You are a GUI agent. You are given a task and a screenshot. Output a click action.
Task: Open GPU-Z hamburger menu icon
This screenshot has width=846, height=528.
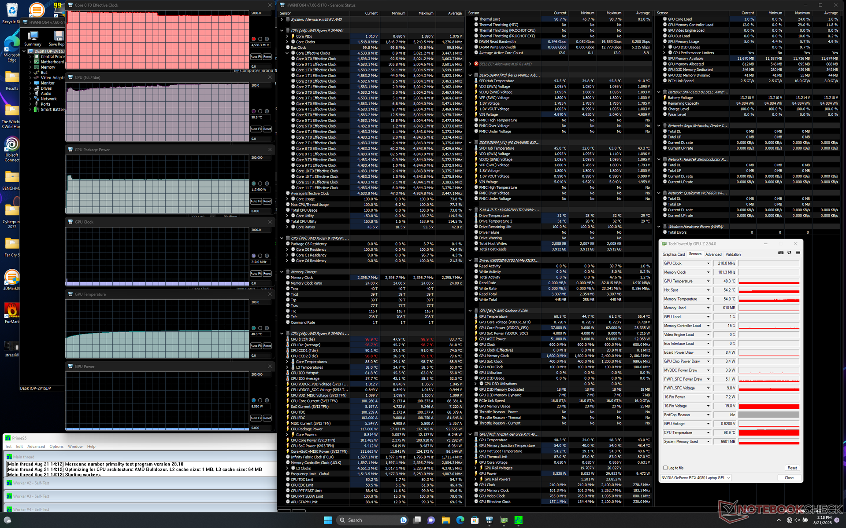[x=798, y=253]
